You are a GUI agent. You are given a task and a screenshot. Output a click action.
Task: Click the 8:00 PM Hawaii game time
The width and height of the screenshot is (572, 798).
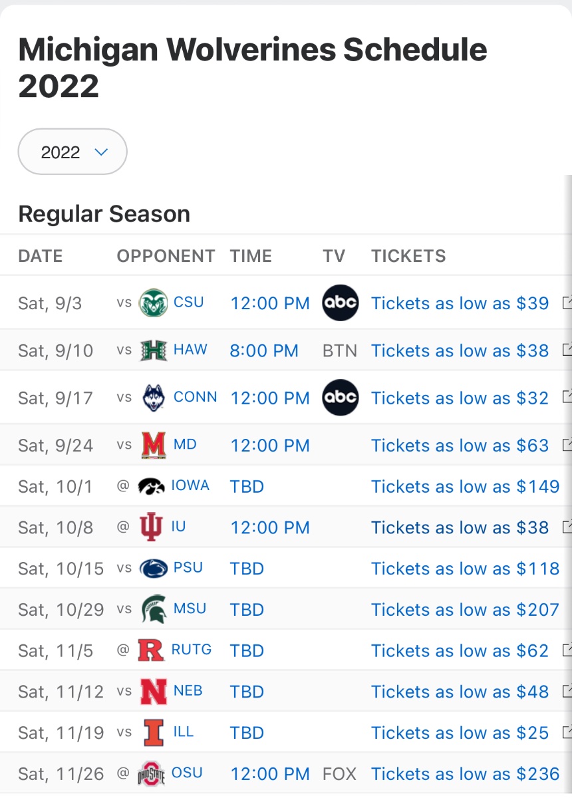pyautogui.click(x=264, y=350)
